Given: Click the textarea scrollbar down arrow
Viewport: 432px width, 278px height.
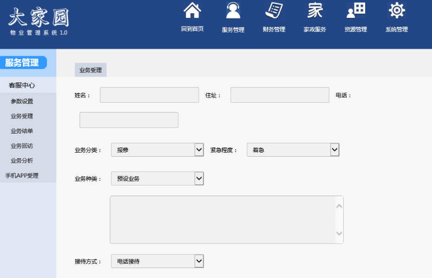Looking at the screenshot, I should point(339,234).
